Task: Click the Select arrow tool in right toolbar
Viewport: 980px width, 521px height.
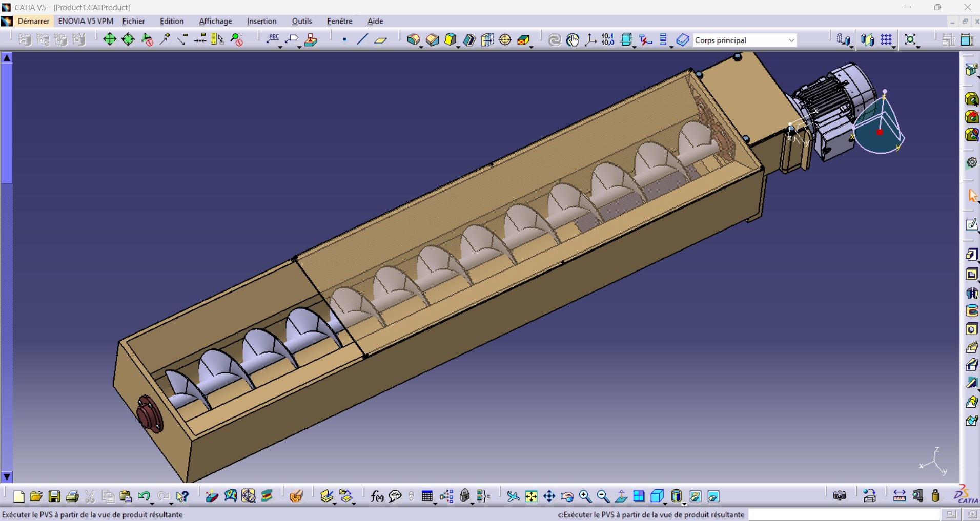Action: tap(972, 195)
